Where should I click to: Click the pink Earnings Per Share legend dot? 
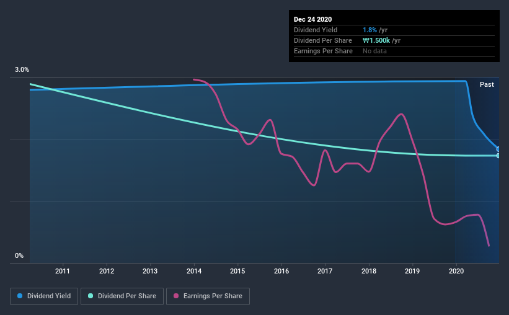pyautogui.click(x=176, y=296)
